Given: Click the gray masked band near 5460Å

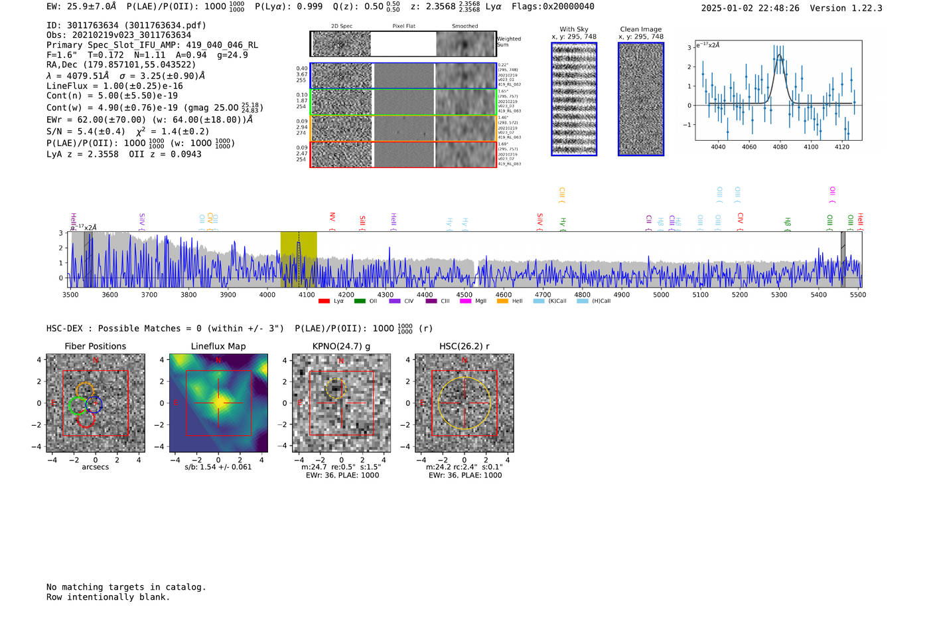Looking at the screenshot, I should [843, 259].
